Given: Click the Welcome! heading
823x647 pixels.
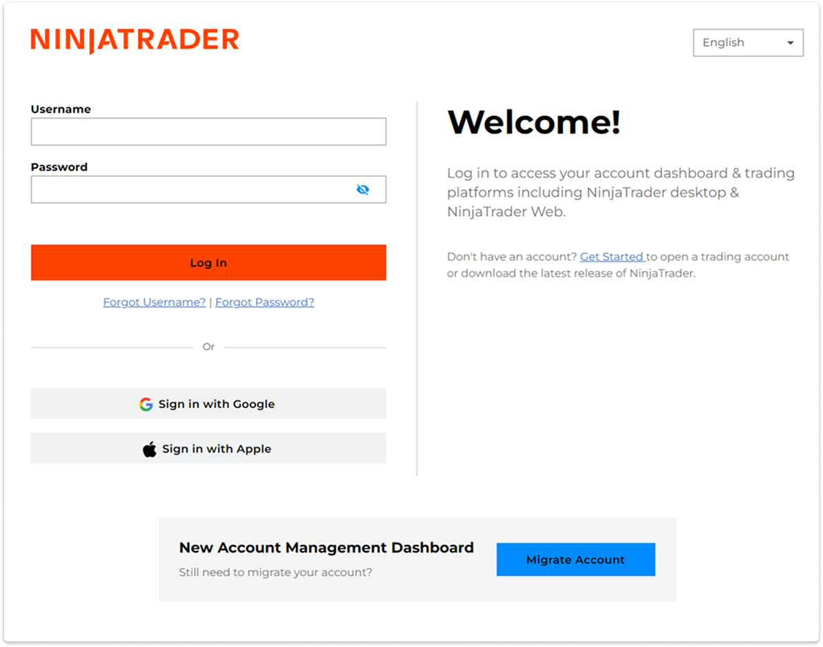Looking at the screenshot, I should [534, 122].
